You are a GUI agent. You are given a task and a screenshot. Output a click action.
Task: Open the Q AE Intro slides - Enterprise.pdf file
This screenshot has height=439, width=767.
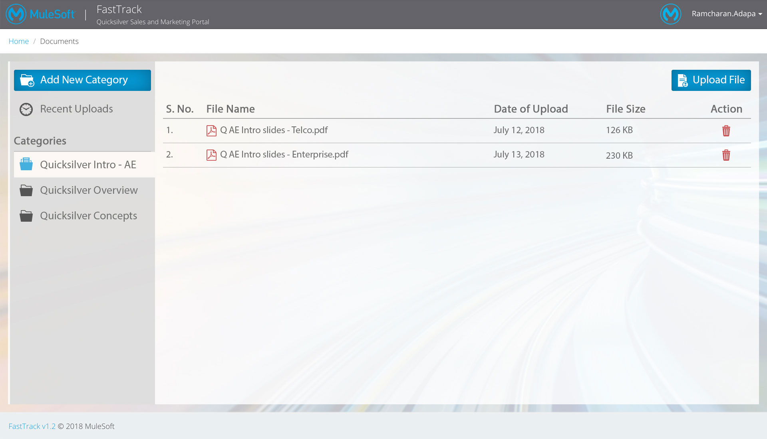point(284,154)
